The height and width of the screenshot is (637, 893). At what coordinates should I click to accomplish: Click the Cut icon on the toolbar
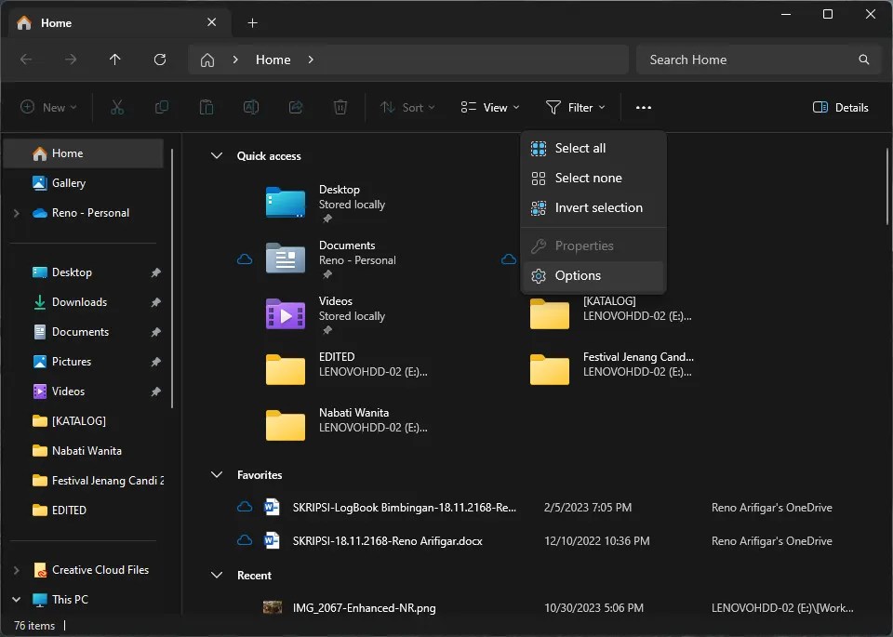click(117, 107)
